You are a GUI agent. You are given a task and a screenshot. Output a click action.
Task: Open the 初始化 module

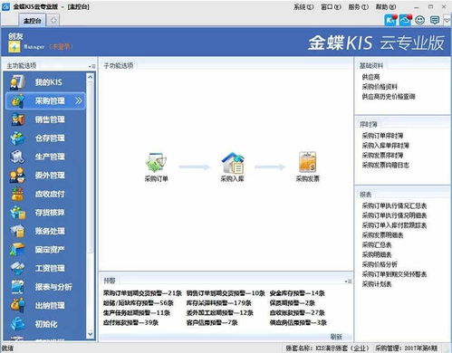[x=45, y=324]
